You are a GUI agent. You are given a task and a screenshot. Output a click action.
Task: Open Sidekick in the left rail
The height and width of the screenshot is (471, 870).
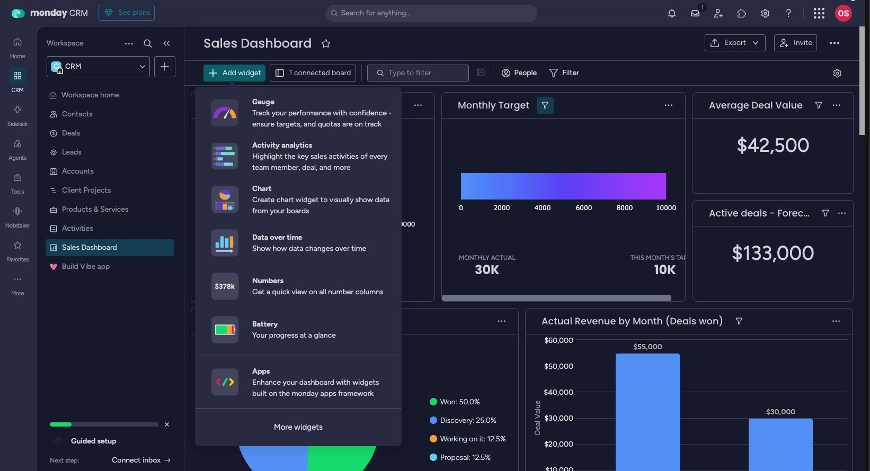17,115
